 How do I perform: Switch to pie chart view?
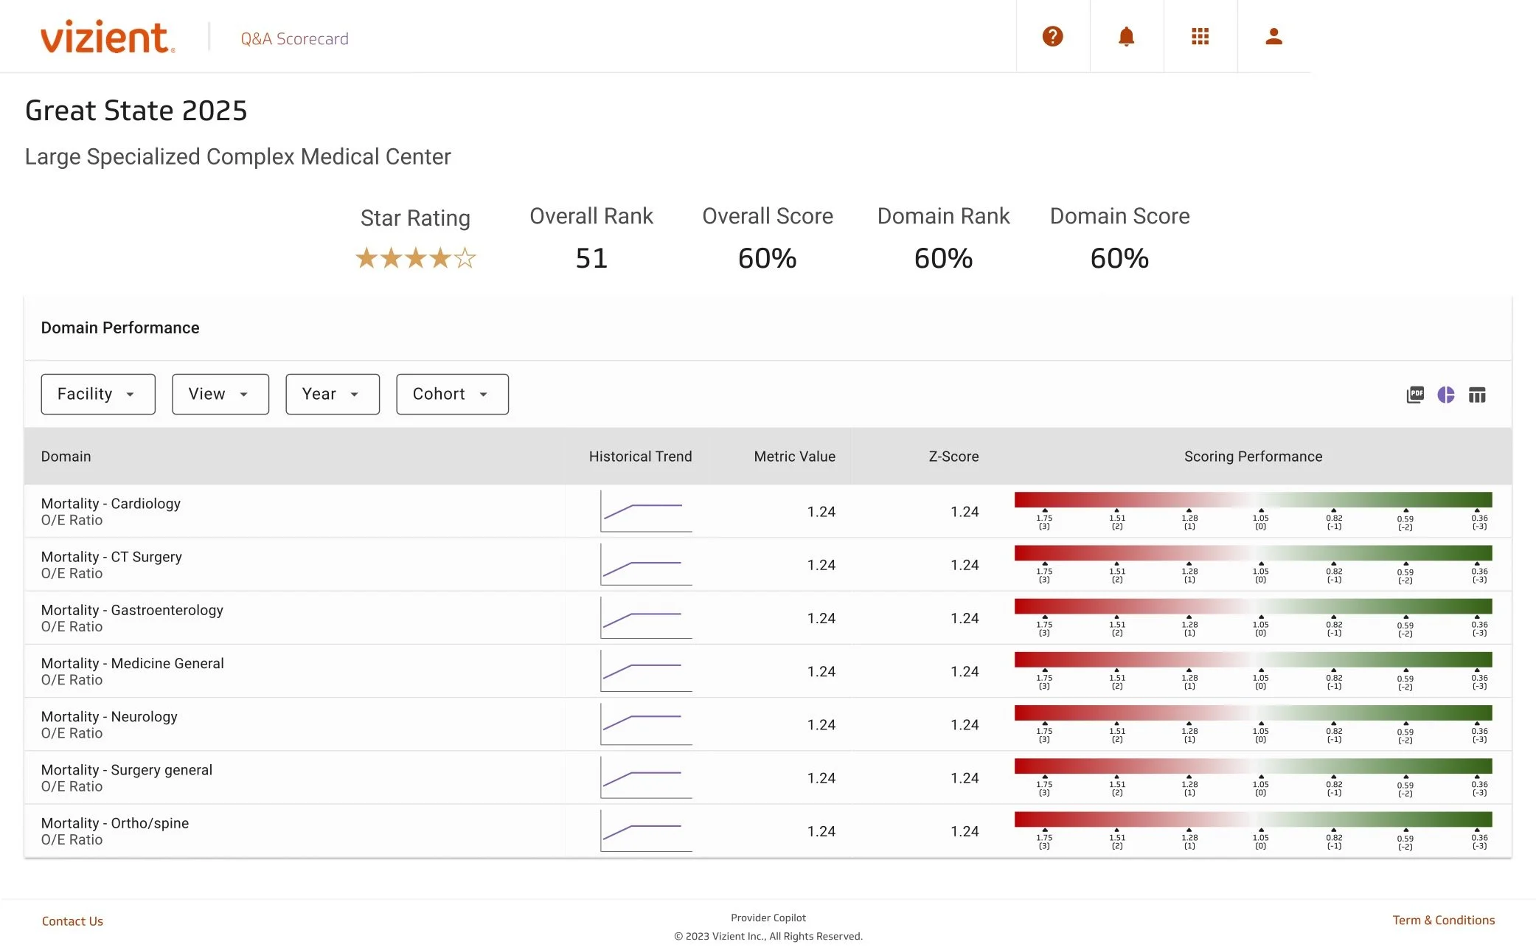[x=1447, y=395]
